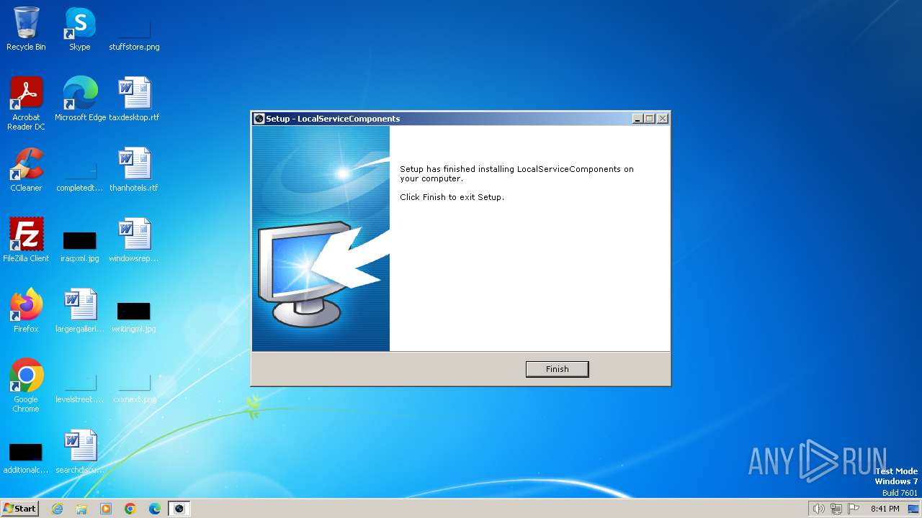Viewport: 922px width, 518px height.
Task: Click the Setup installer taskbar button
Action: [179, 509]
